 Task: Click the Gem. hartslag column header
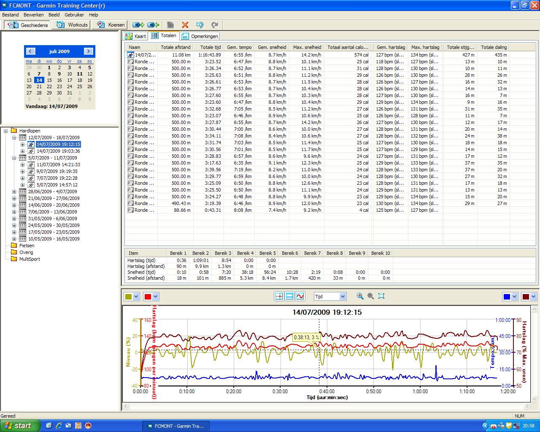391,47
